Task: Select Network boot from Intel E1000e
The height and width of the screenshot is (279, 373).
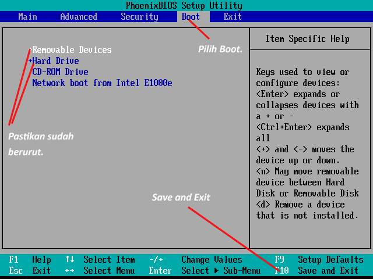Action: tap(102, 83)
